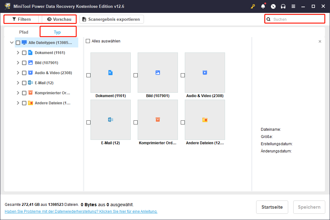Open support headphones icon

pyautogui.click(x=283, y=6)
